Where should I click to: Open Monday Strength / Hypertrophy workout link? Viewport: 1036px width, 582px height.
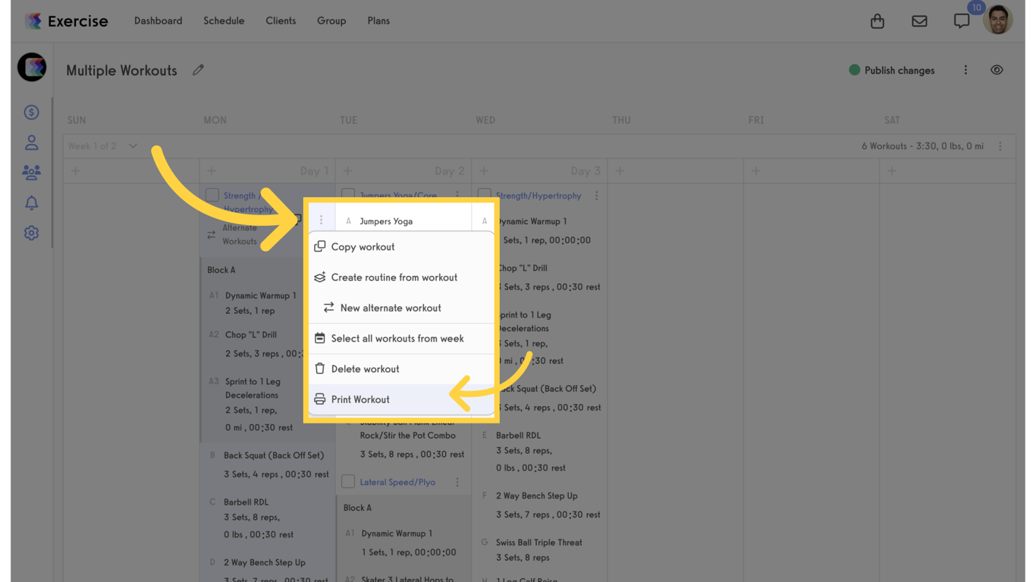coord(248,202)
